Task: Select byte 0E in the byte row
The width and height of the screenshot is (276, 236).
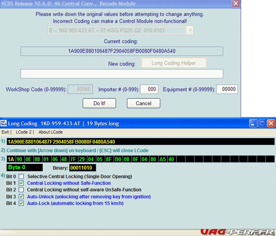Action: pos(29,159)
